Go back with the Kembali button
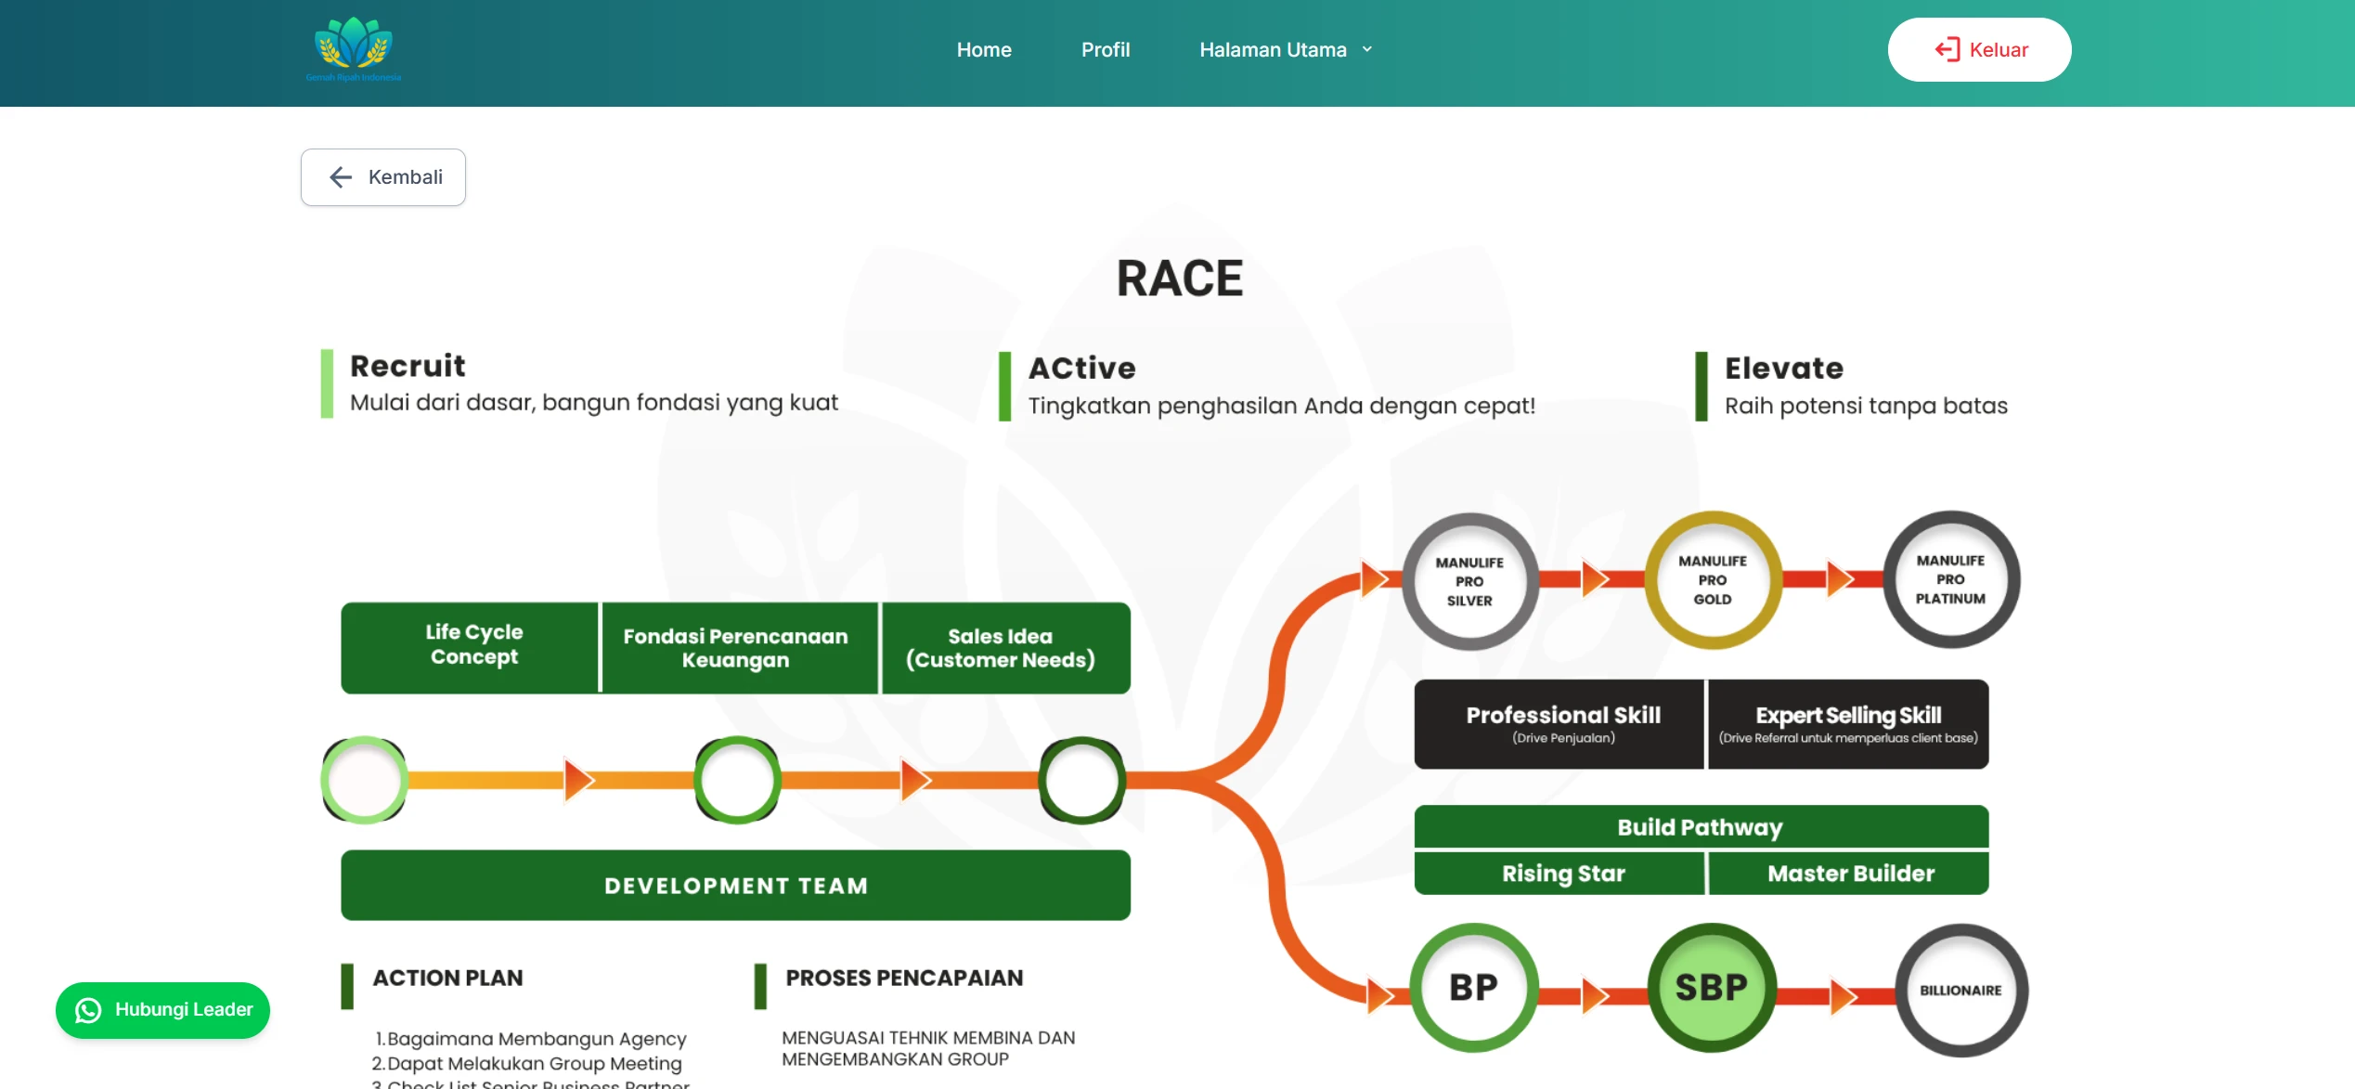Image resolution: width=2355 pixels, height=1089 pixels. [x=383, y=177]
